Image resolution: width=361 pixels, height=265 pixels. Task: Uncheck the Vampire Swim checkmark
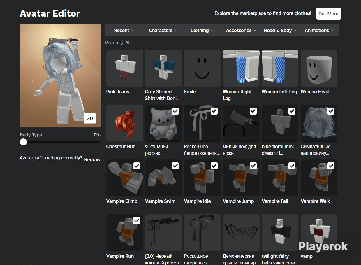[175, 166]
